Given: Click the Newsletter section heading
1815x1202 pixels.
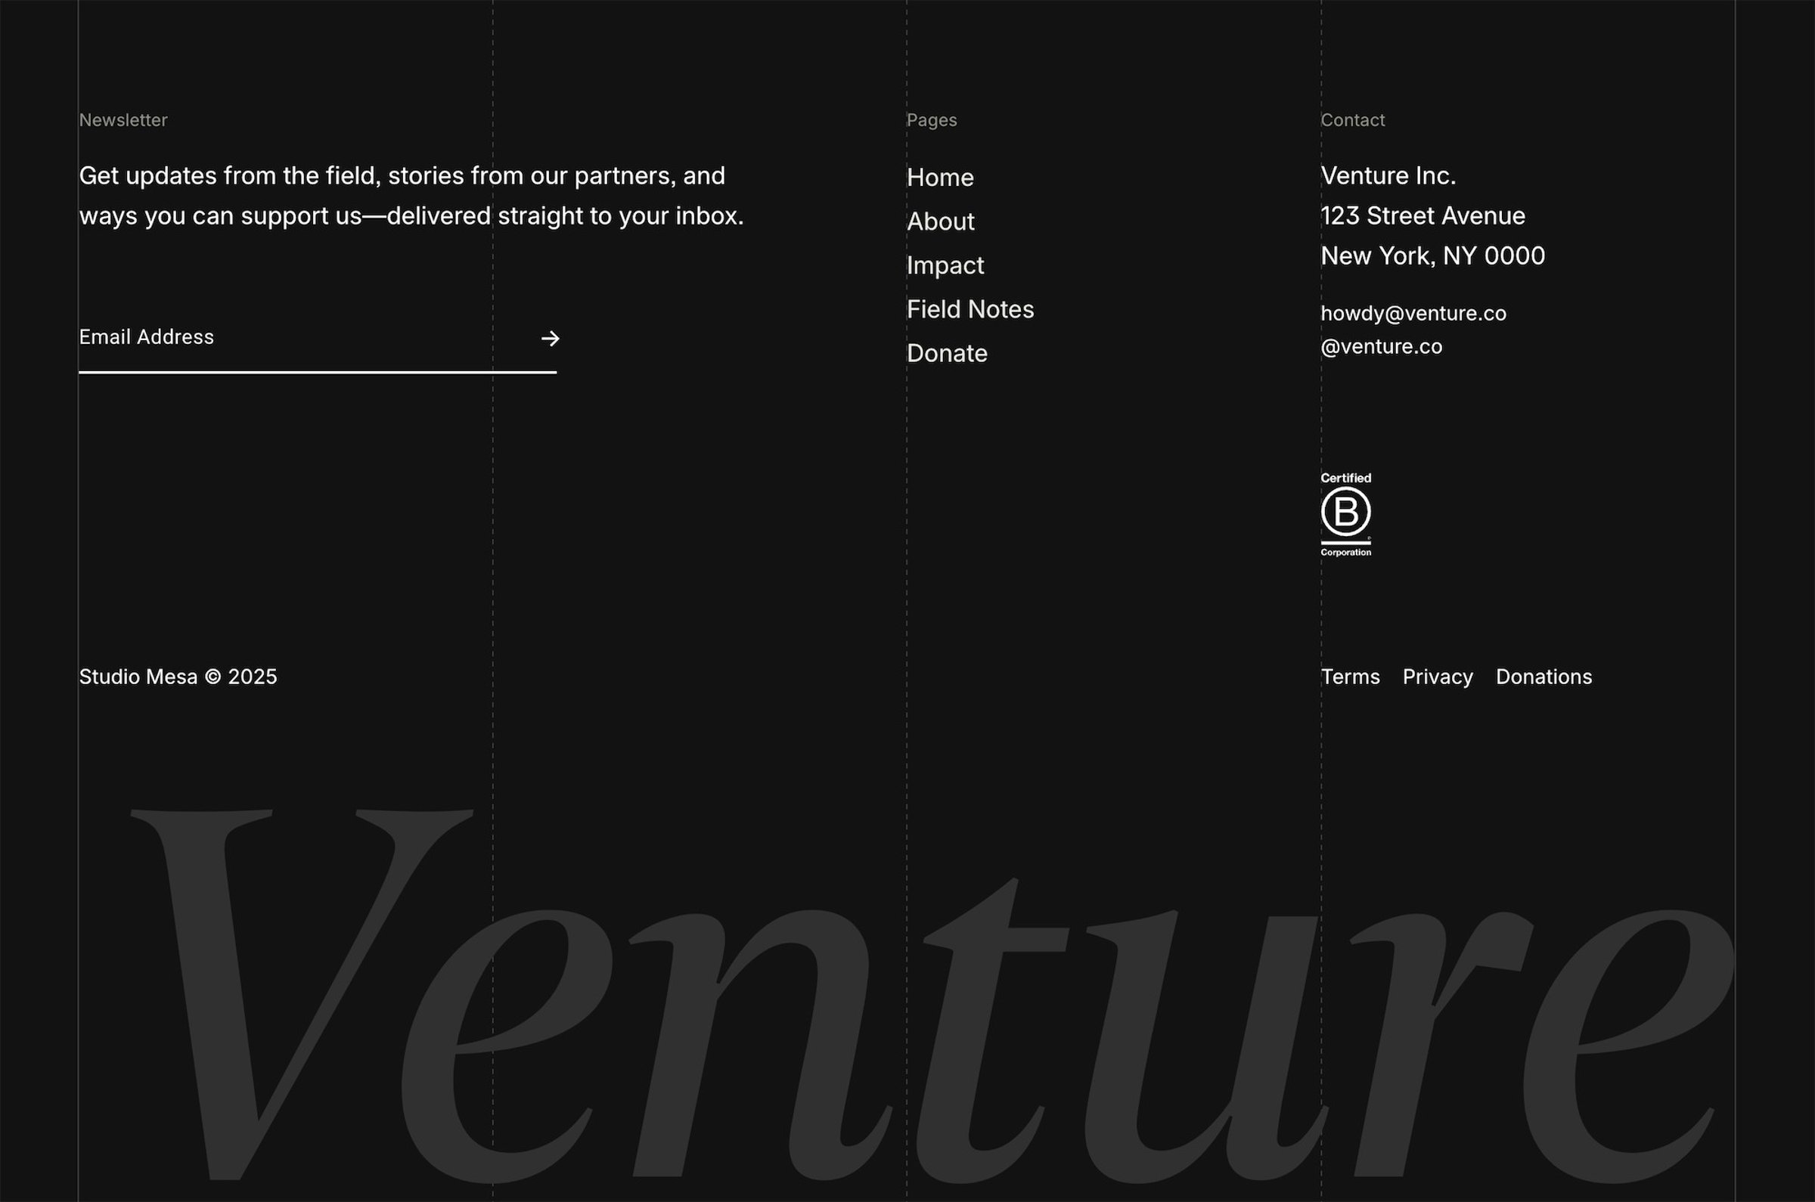Looking at the screenshot, I should [123, 120].
